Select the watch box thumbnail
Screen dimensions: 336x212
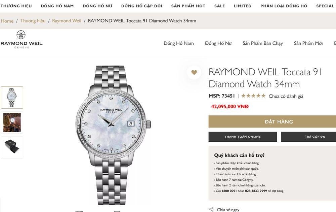(x=12, y=147)
